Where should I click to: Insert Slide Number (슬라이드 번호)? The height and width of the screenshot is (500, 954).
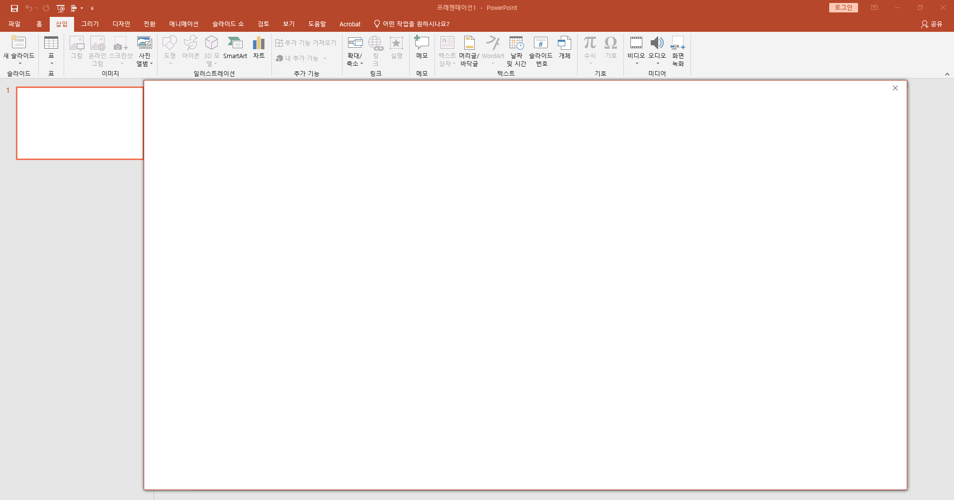(541, 50)
